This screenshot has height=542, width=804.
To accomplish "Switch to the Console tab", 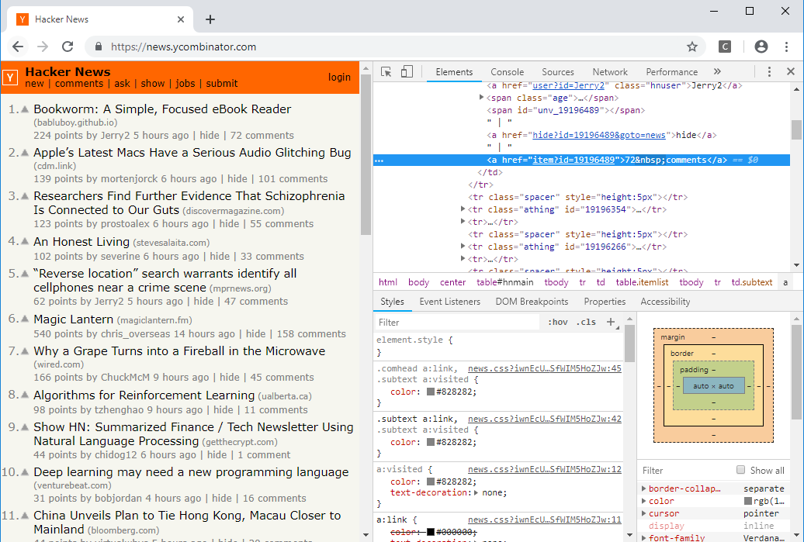I will 507,71.
